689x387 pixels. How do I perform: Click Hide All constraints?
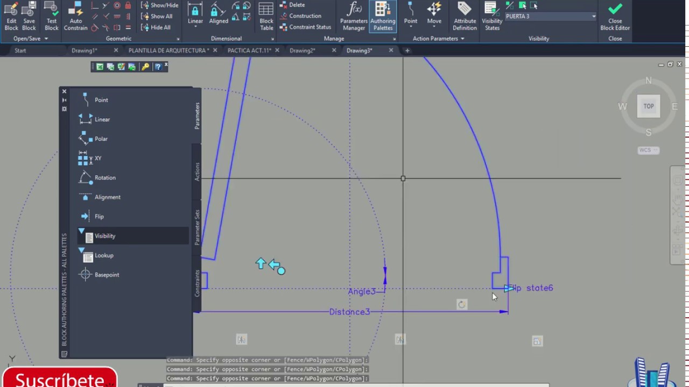tap(156, 27)
